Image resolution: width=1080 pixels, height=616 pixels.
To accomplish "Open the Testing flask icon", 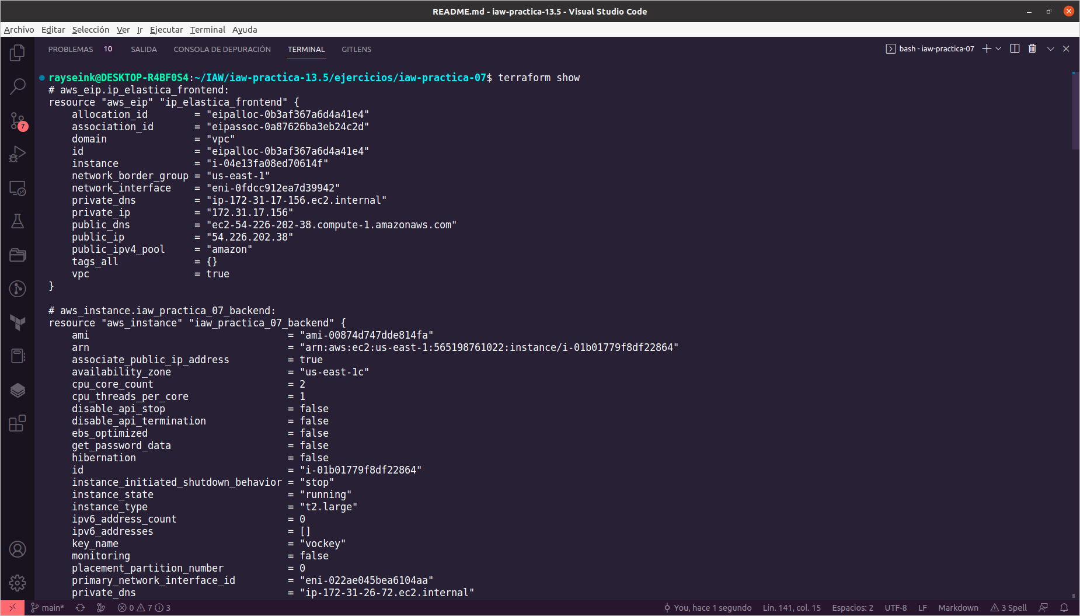I will [x=18, y=221].
